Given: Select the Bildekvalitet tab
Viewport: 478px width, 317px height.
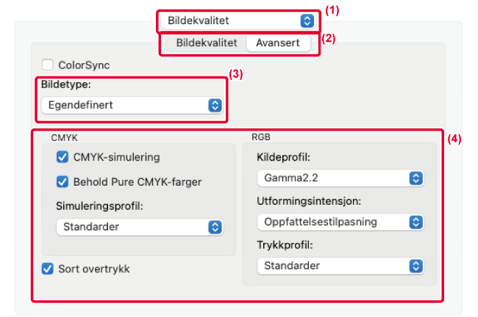Looking at the screenshot, I should click(x=206, y=43).
